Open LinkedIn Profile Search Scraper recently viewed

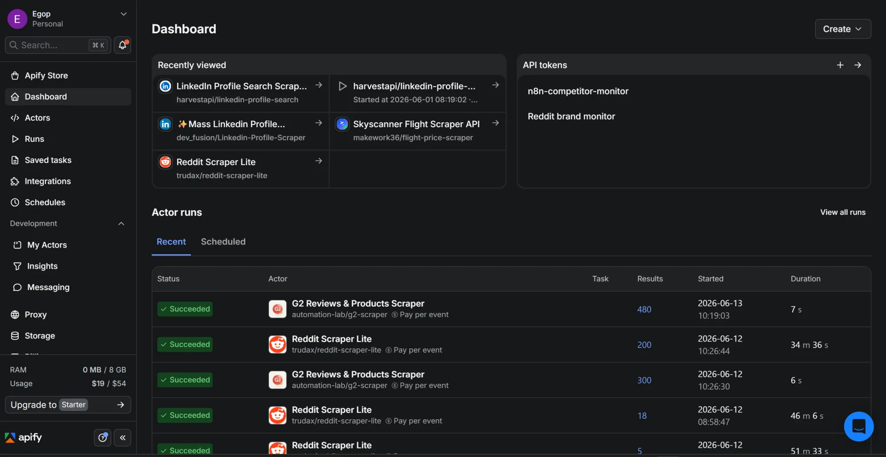pyautogui.click(x=241, y=93)
